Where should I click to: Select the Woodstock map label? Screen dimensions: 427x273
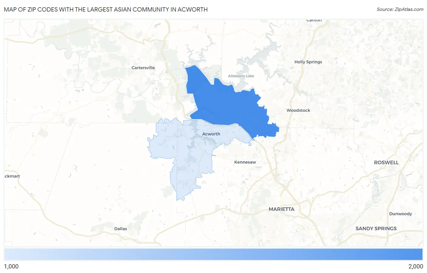tap(298, 110)
